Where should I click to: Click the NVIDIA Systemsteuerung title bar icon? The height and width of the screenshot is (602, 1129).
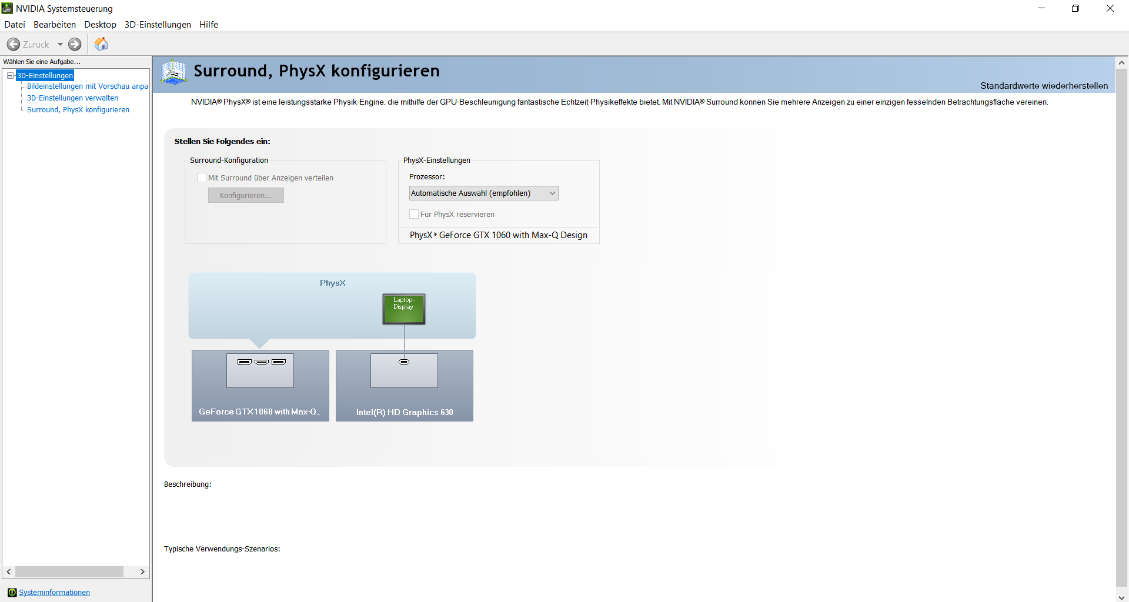pos(7,8)
